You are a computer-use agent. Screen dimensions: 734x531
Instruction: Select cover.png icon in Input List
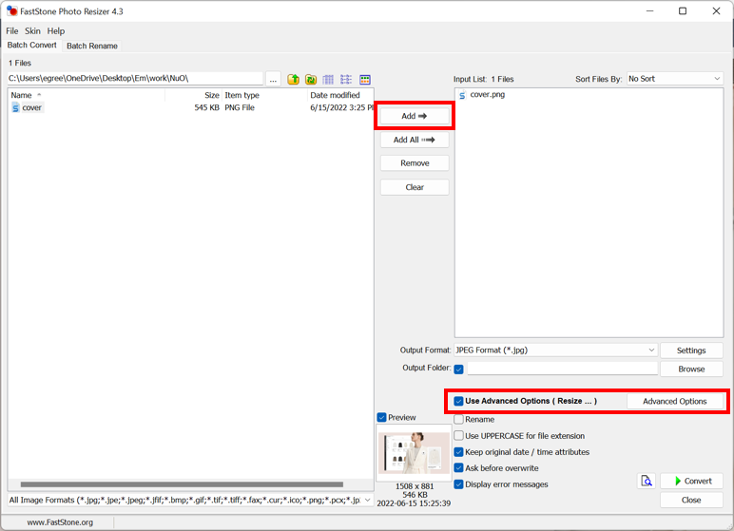462,95
